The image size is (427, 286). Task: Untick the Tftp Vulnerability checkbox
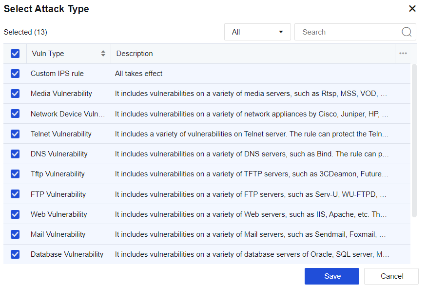(x=15, y=174)
